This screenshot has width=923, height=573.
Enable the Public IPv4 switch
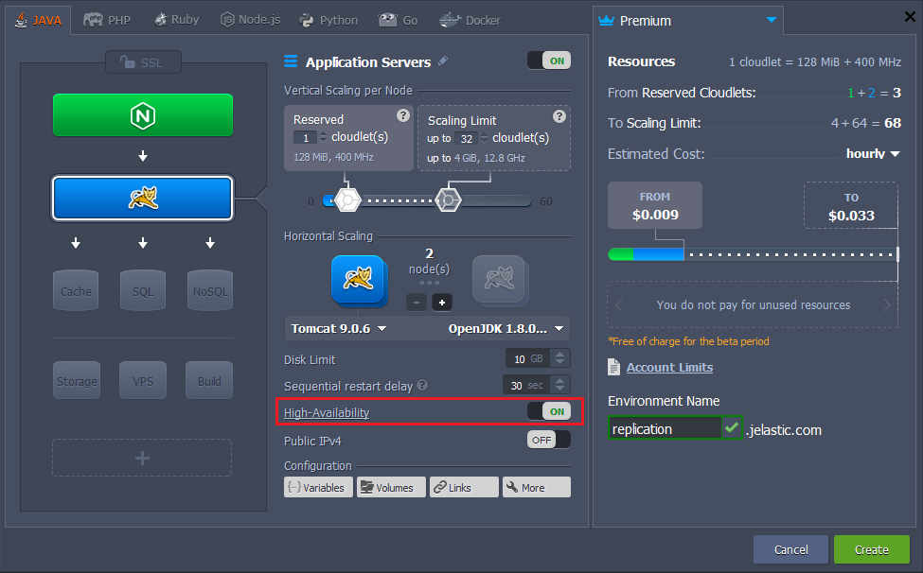point(549,440)
